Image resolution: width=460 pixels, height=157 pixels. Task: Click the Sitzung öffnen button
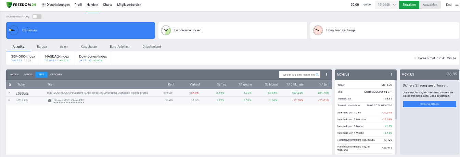point(429,104)
